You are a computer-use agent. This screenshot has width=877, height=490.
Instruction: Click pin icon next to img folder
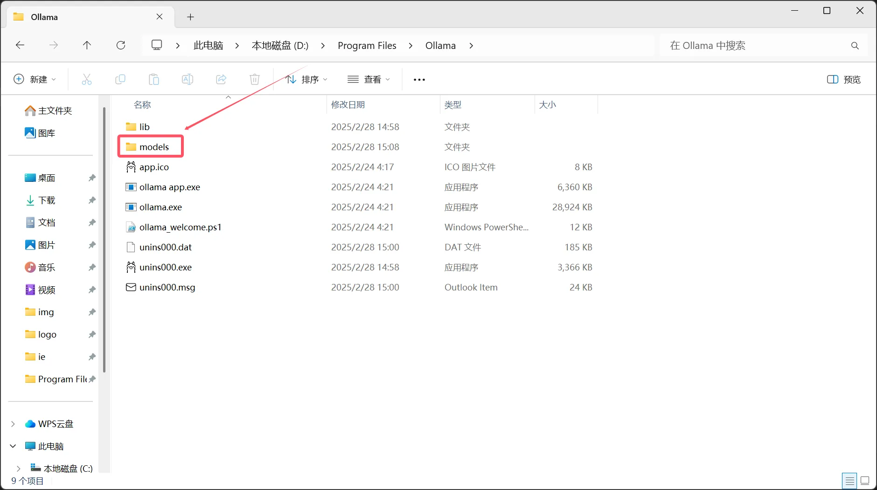(x=92, y=312)
